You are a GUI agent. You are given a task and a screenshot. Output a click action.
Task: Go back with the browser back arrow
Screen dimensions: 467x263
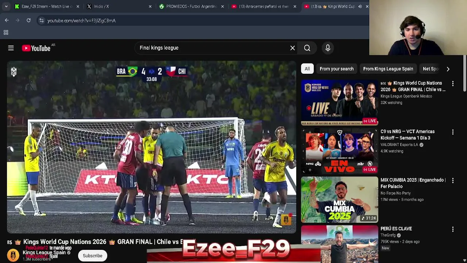(x=7, y=20)
